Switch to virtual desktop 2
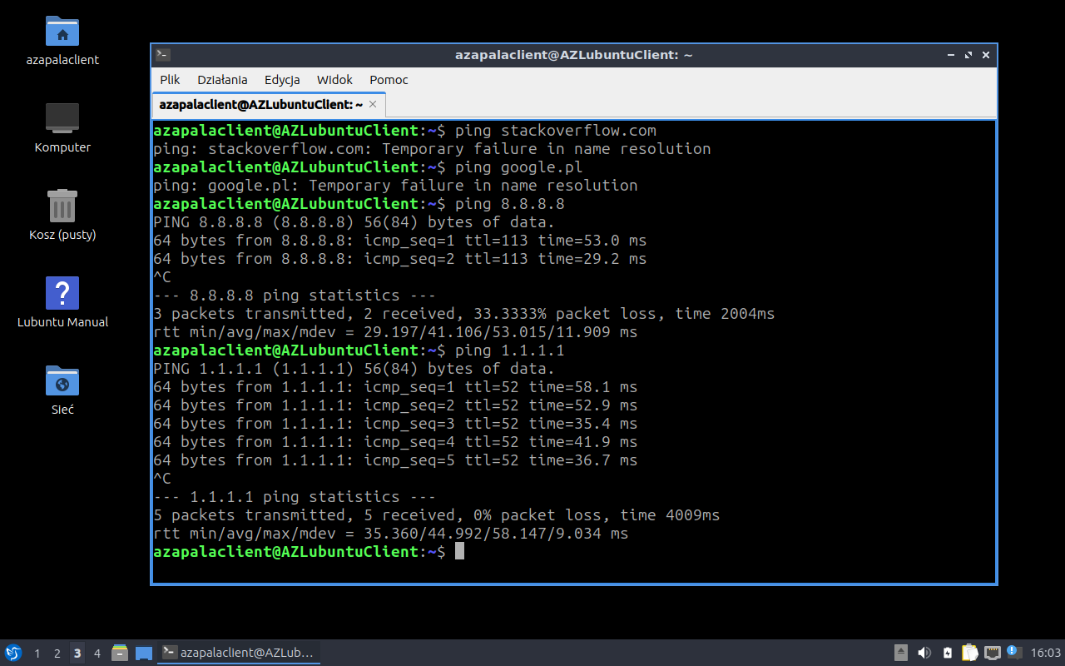Screen dimensions: 1065x666 pos(57,654)
